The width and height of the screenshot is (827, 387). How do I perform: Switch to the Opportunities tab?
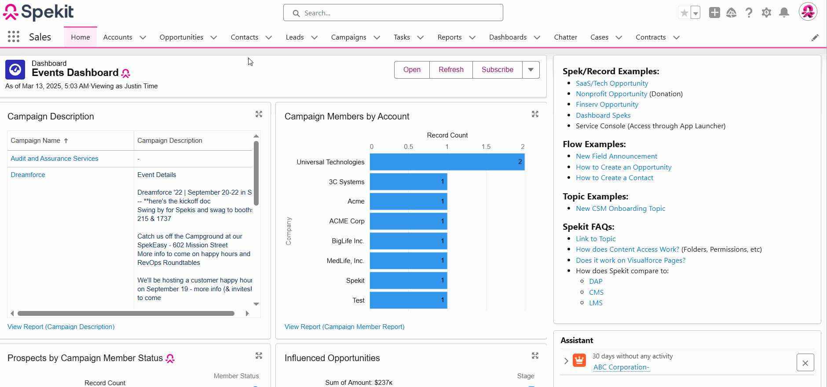(x=182, y=37)
